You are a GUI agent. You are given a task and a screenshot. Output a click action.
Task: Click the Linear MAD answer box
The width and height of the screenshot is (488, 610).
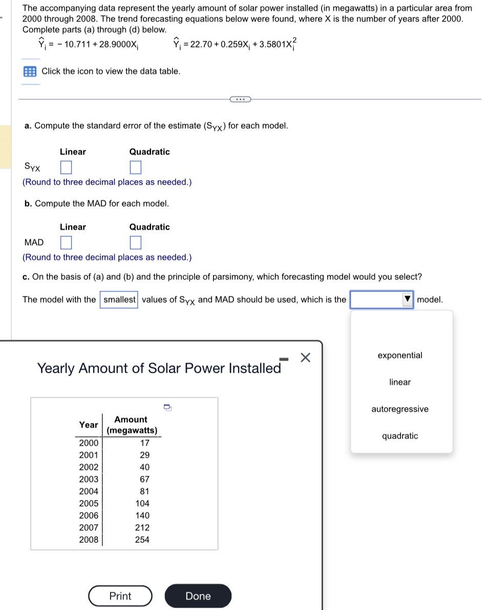coord(66,242)
